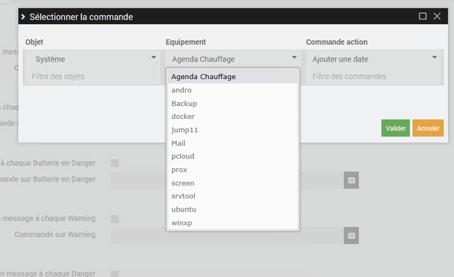
Task: Toggle the Batterie en Danger message checkbox
Action: coord(115,163)
